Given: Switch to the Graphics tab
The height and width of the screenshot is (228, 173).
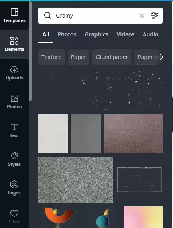Looking at the screenshot, I should click(x=96, y=34).
